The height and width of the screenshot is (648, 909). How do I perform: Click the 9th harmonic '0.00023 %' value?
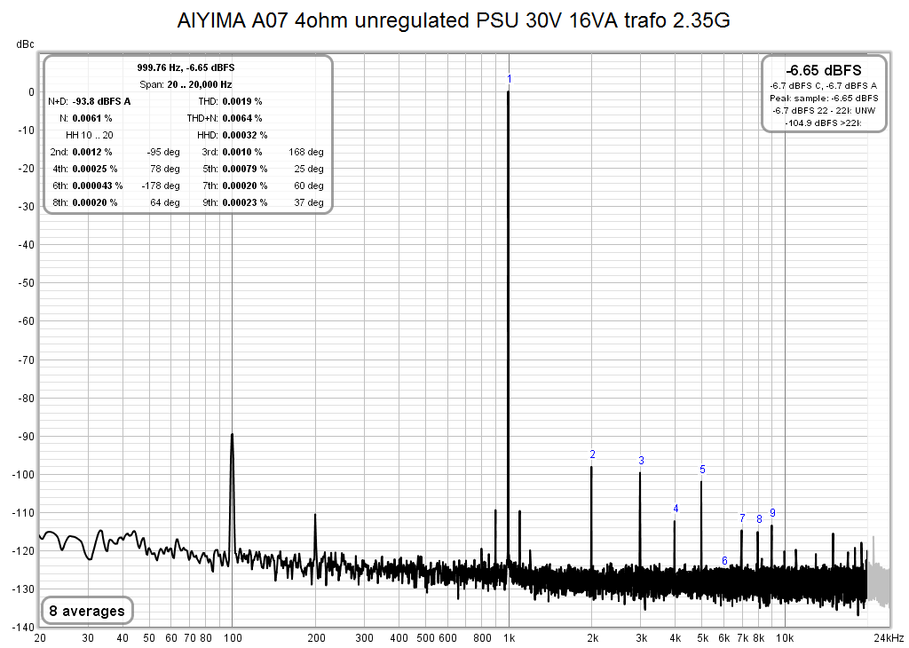click(x=245, y=202)
